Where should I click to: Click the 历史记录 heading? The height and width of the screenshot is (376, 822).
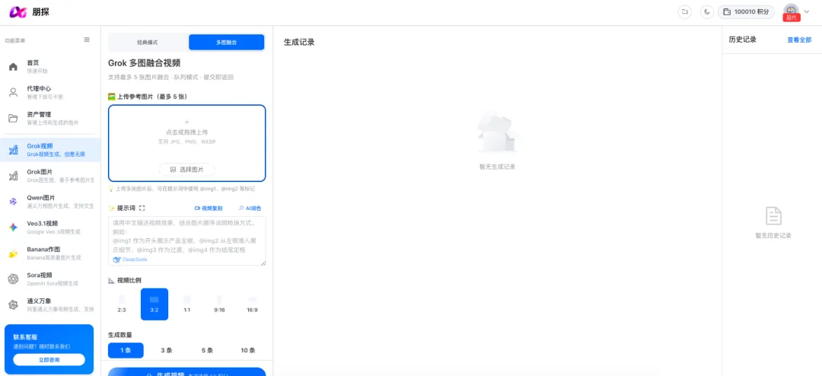pos(742,40)
